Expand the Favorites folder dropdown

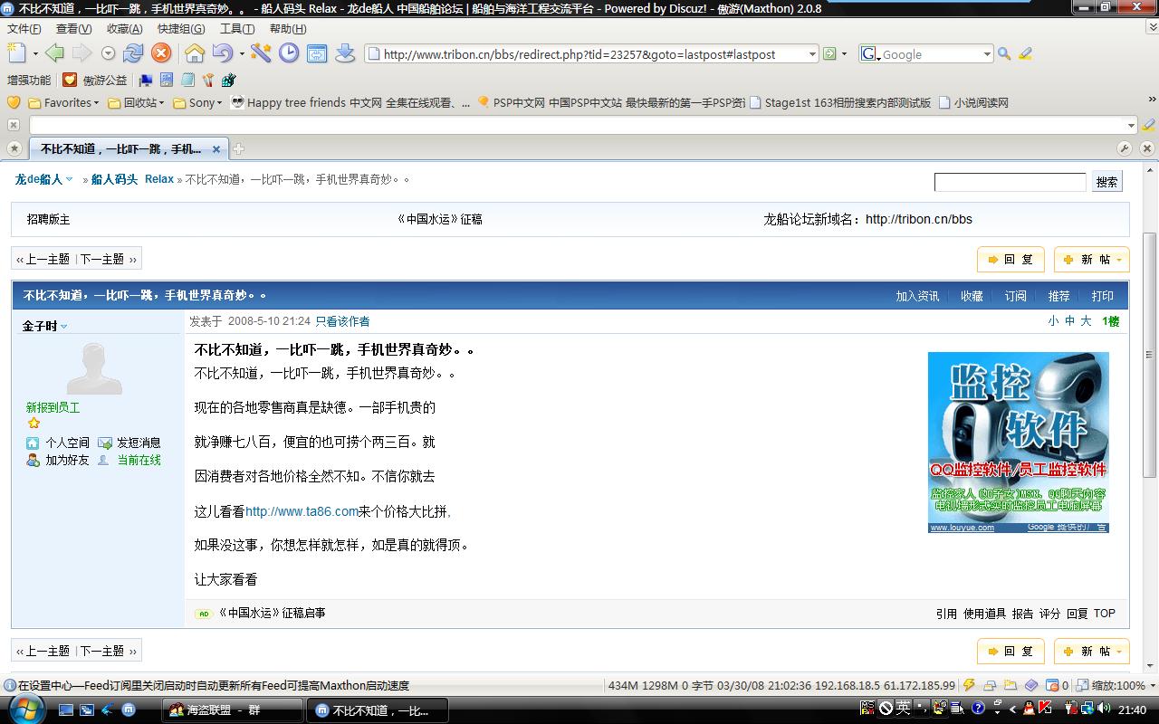[x=96, y=103]
